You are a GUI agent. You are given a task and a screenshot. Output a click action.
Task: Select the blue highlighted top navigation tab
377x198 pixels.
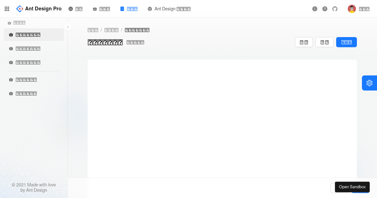pos(129,9)
